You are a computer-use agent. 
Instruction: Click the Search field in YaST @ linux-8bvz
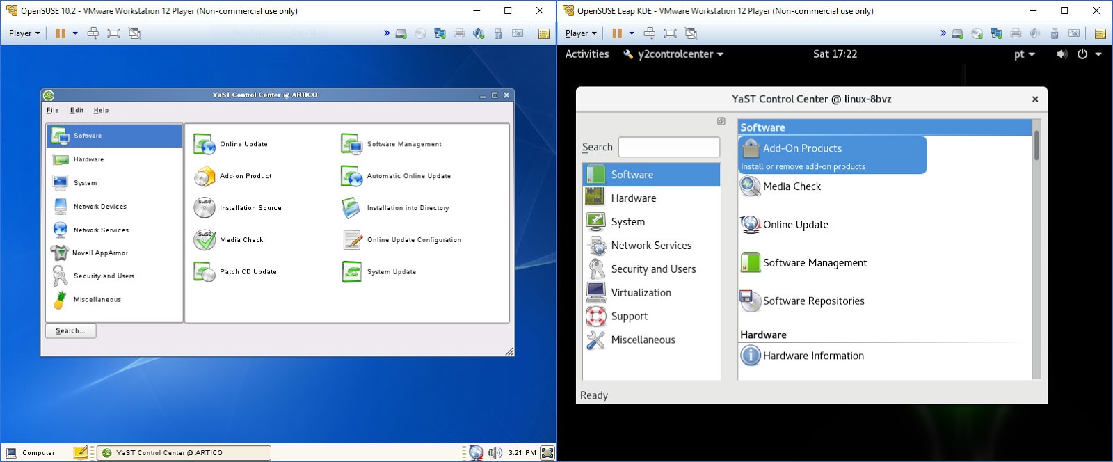tap(669, 147)
